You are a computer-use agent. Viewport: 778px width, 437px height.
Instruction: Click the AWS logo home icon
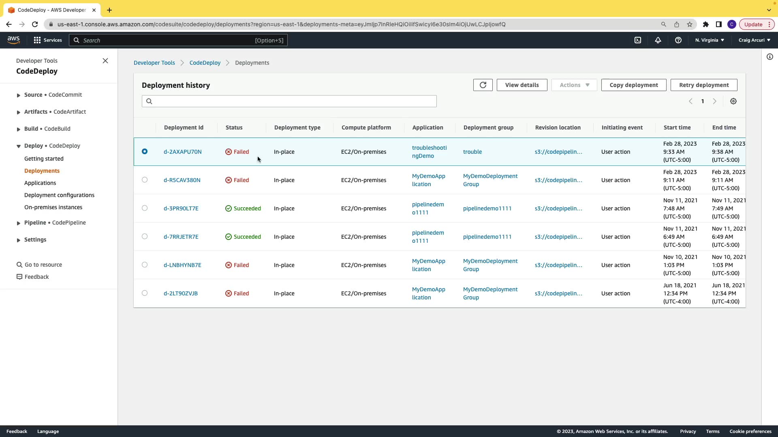tap(13, 40)
